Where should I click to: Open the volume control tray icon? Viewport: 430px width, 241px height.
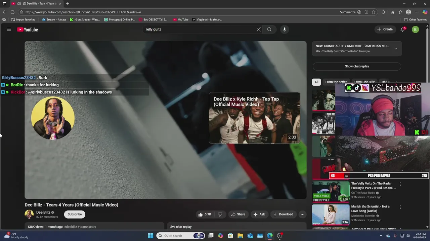[407, 236]
